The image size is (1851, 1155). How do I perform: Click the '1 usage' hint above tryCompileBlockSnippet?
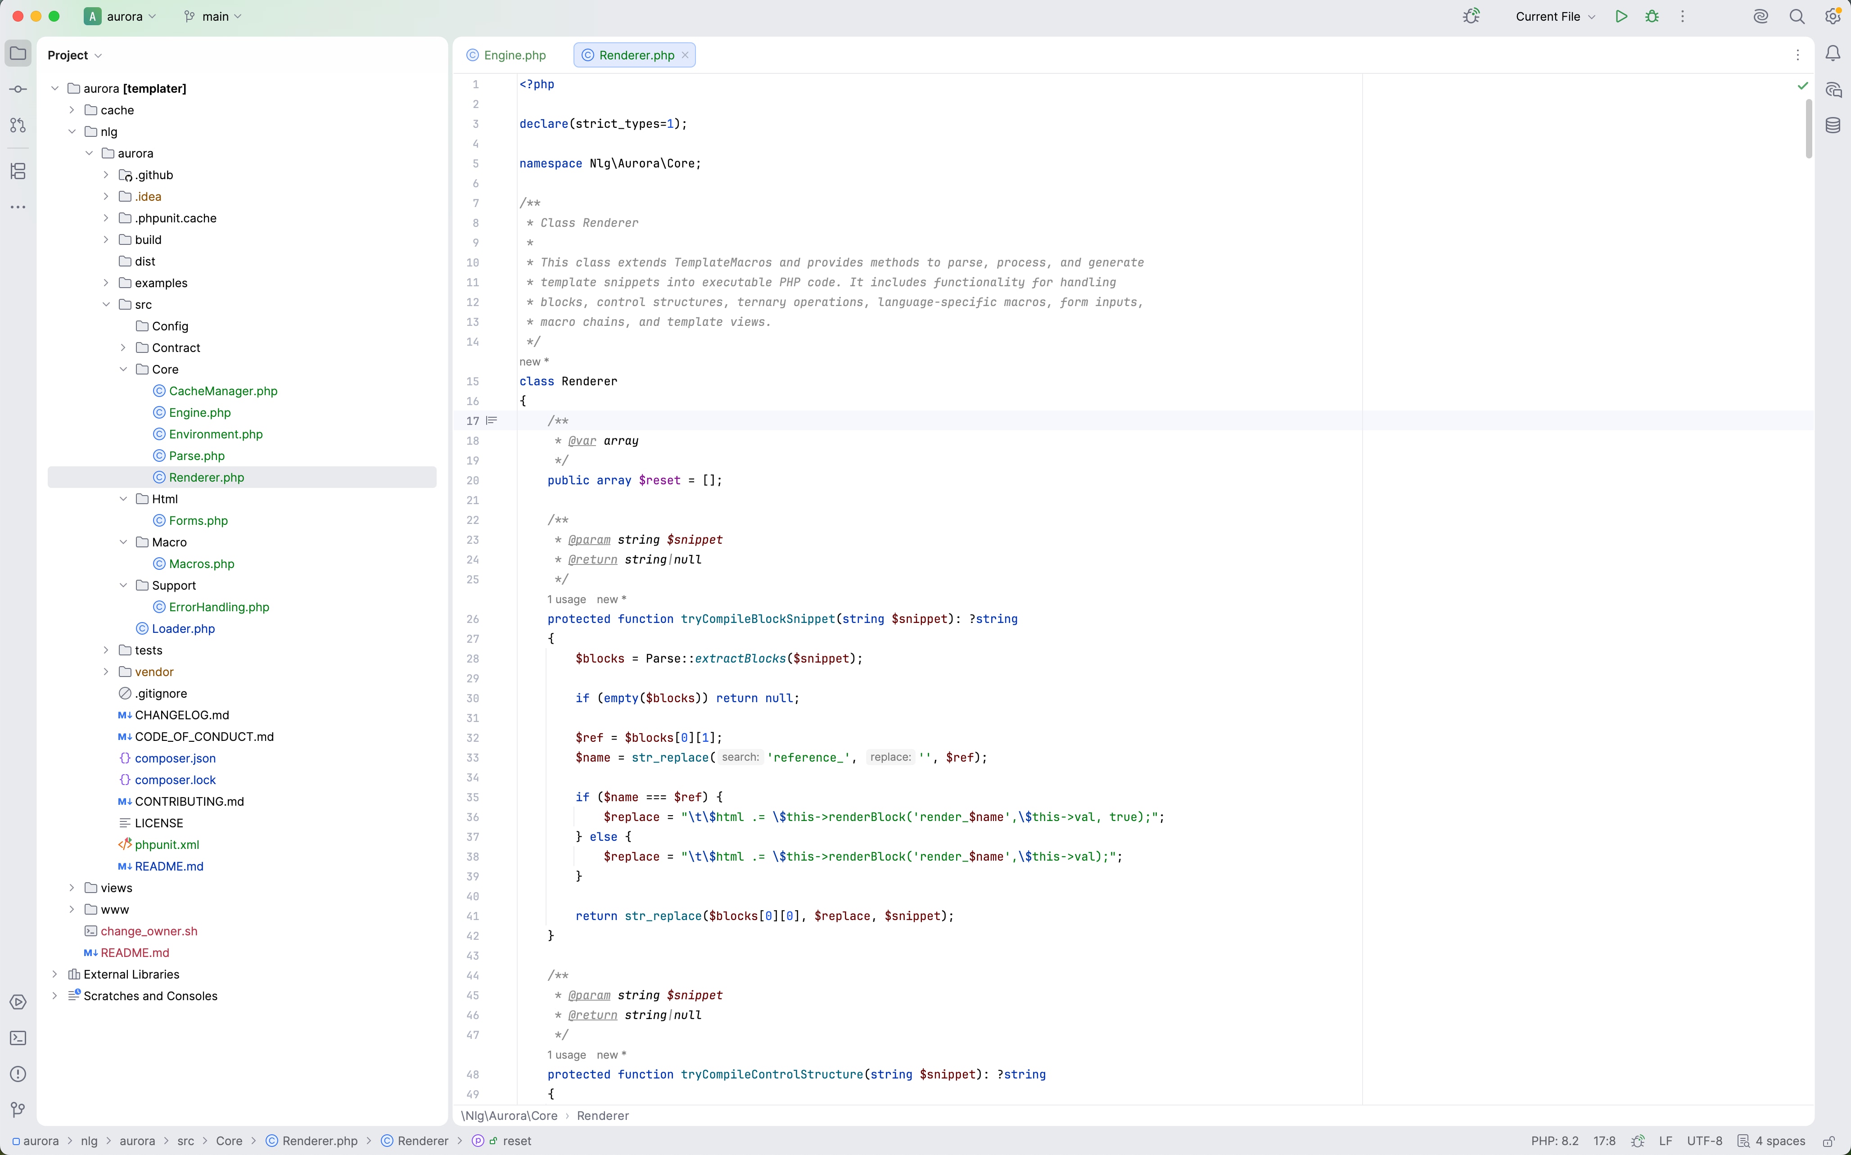point(567,599)
